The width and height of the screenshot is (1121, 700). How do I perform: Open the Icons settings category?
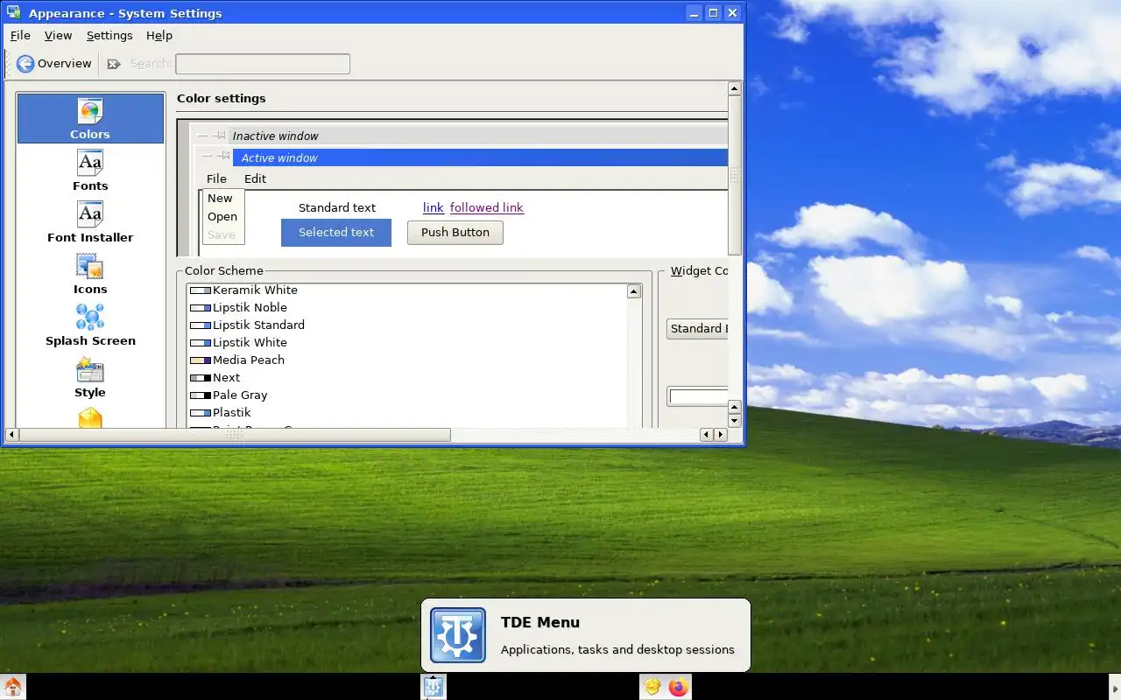(x=90, y=273)
